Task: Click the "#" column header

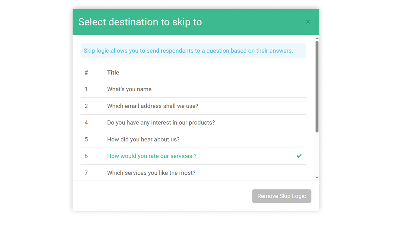Action: click(86, 72)
